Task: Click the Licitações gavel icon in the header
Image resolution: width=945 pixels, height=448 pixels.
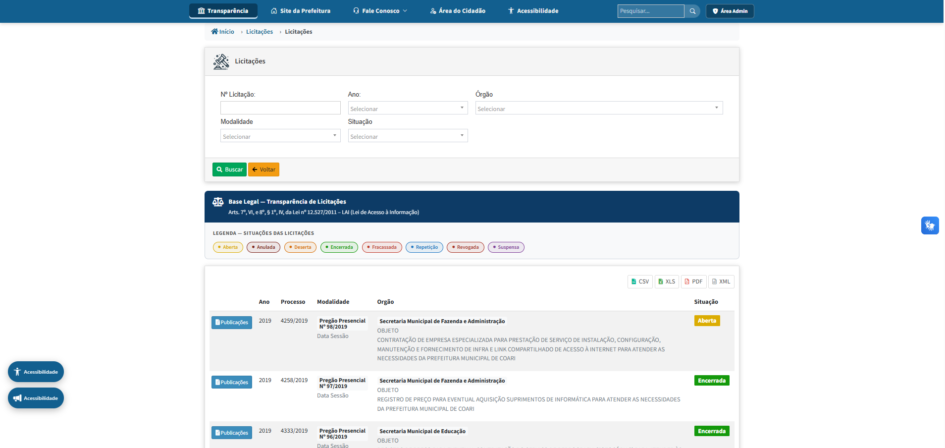Action: pyautogui.click(x=221, y=61)
